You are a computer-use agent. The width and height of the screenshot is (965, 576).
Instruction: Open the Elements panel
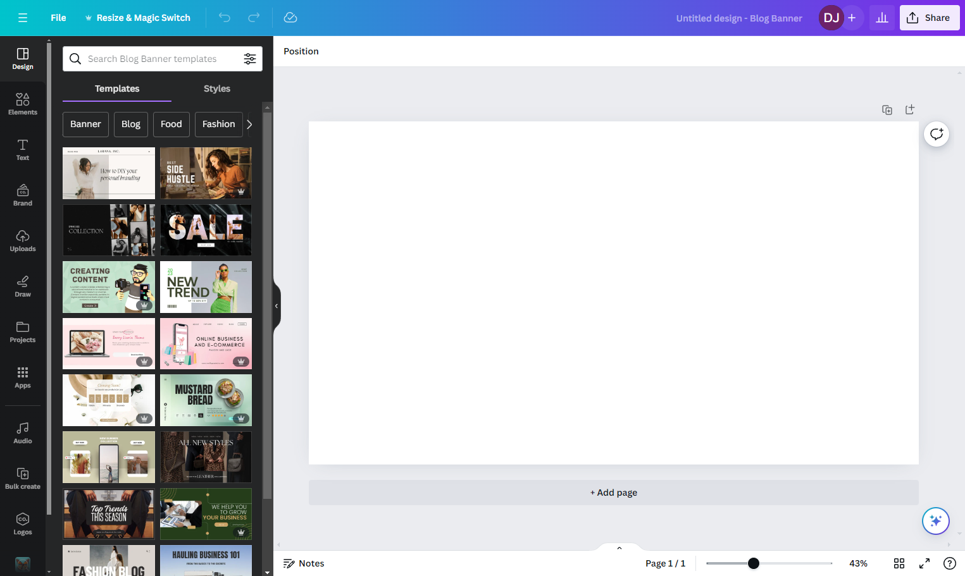(23, 104)
